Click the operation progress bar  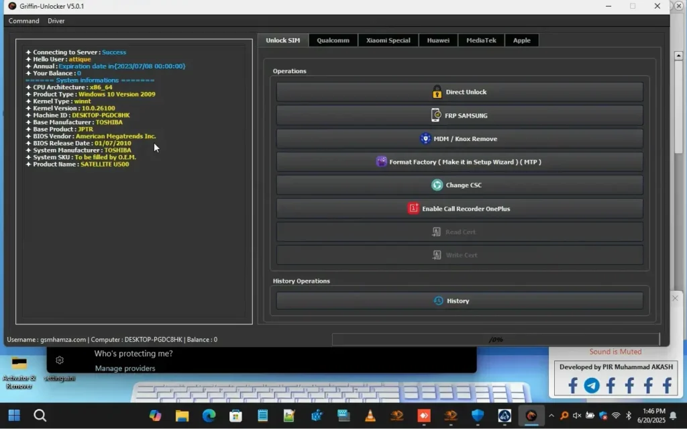pos(495,340)
